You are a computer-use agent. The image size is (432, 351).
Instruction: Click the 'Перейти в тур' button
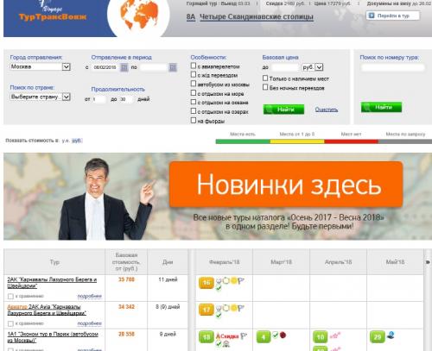[x=393, y=16]
